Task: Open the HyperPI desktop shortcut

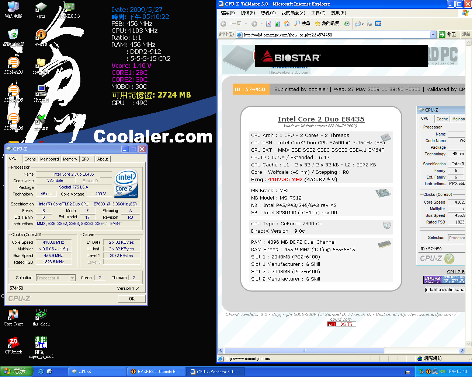Action: point(41,94)
